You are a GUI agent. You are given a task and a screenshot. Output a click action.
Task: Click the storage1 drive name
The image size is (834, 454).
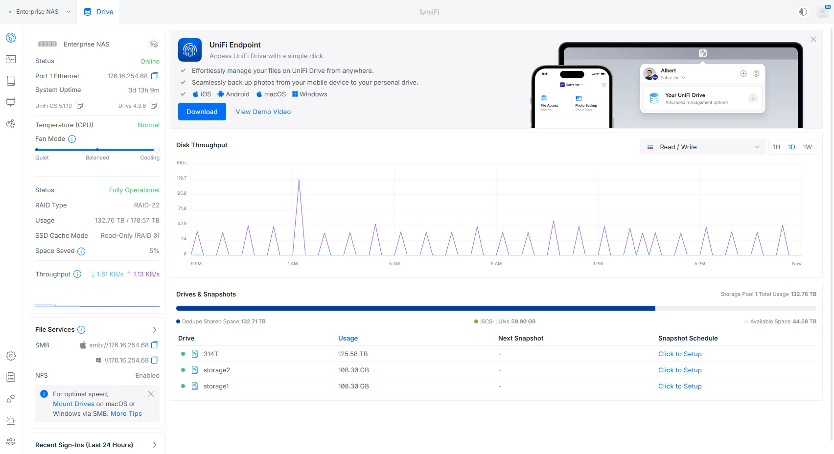[x=216, y=386]
